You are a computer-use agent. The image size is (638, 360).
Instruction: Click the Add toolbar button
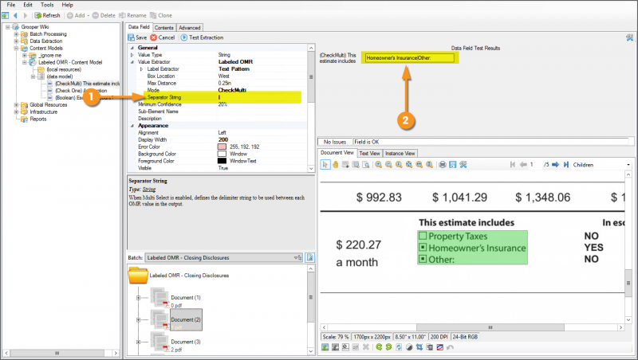coord(77,15)
